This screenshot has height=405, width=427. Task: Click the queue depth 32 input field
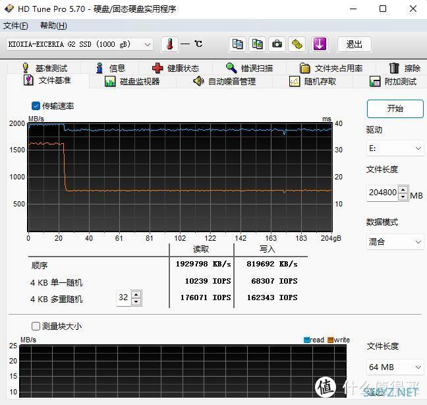tap(124, 297)
